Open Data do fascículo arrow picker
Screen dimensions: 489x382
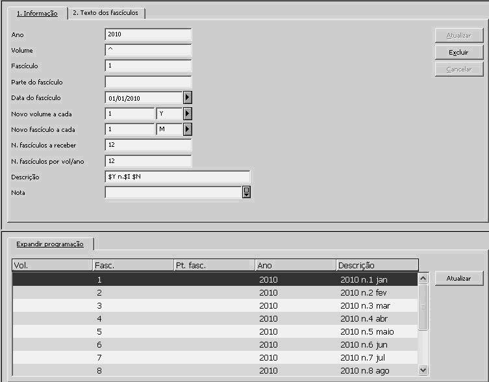[x=188, y=97]
